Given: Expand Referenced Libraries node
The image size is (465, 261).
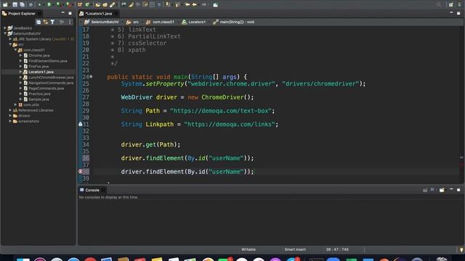Looking at the screenshot, I should pos(10,110).
